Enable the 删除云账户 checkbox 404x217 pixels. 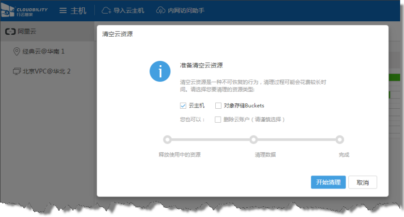[x=218, y=119]
